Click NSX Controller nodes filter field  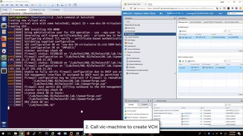(x=234, y=61)
